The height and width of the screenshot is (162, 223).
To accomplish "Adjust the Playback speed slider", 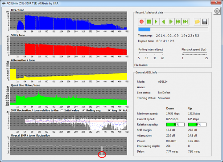I will point(195,53).
